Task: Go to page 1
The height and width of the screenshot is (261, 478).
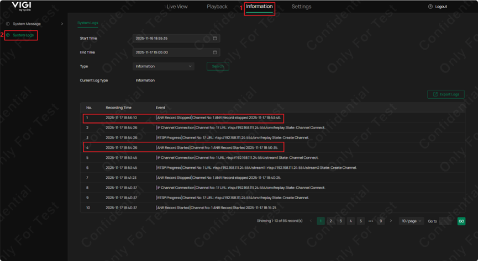Action: [321, 221]
